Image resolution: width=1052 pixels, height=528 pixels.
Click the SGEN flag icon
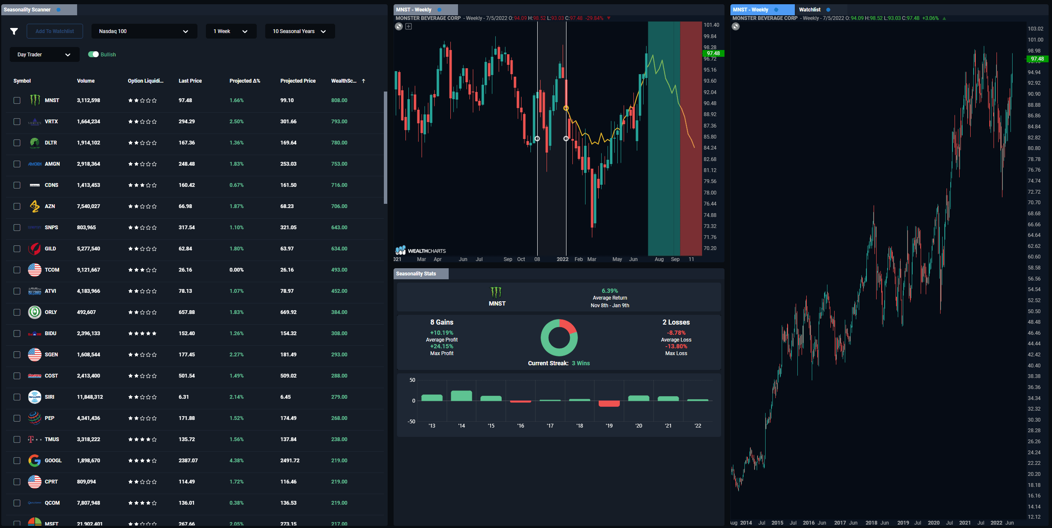(x=35, y=355)
